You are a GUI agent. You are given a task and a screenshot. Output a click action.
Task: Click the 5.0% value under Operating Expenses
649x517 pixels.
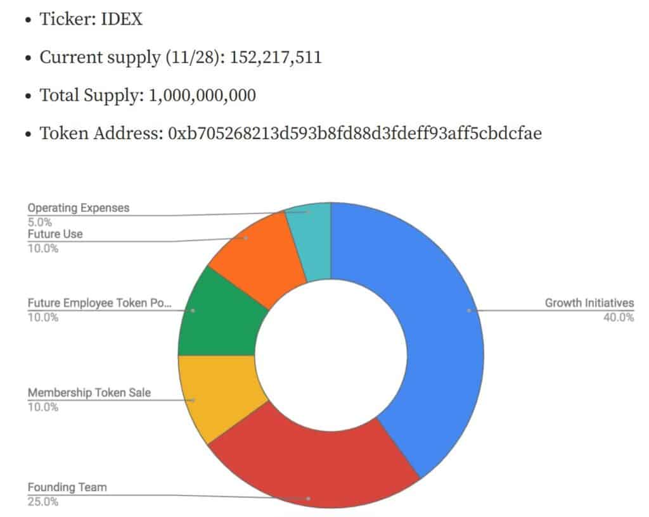[40, 222]
